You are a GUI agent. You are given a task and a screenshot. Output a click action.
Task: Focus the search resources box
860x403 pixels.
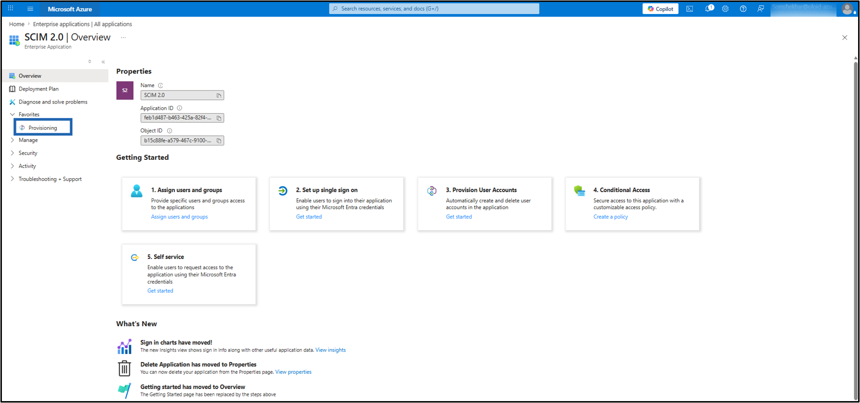click(x=434, y=9)
